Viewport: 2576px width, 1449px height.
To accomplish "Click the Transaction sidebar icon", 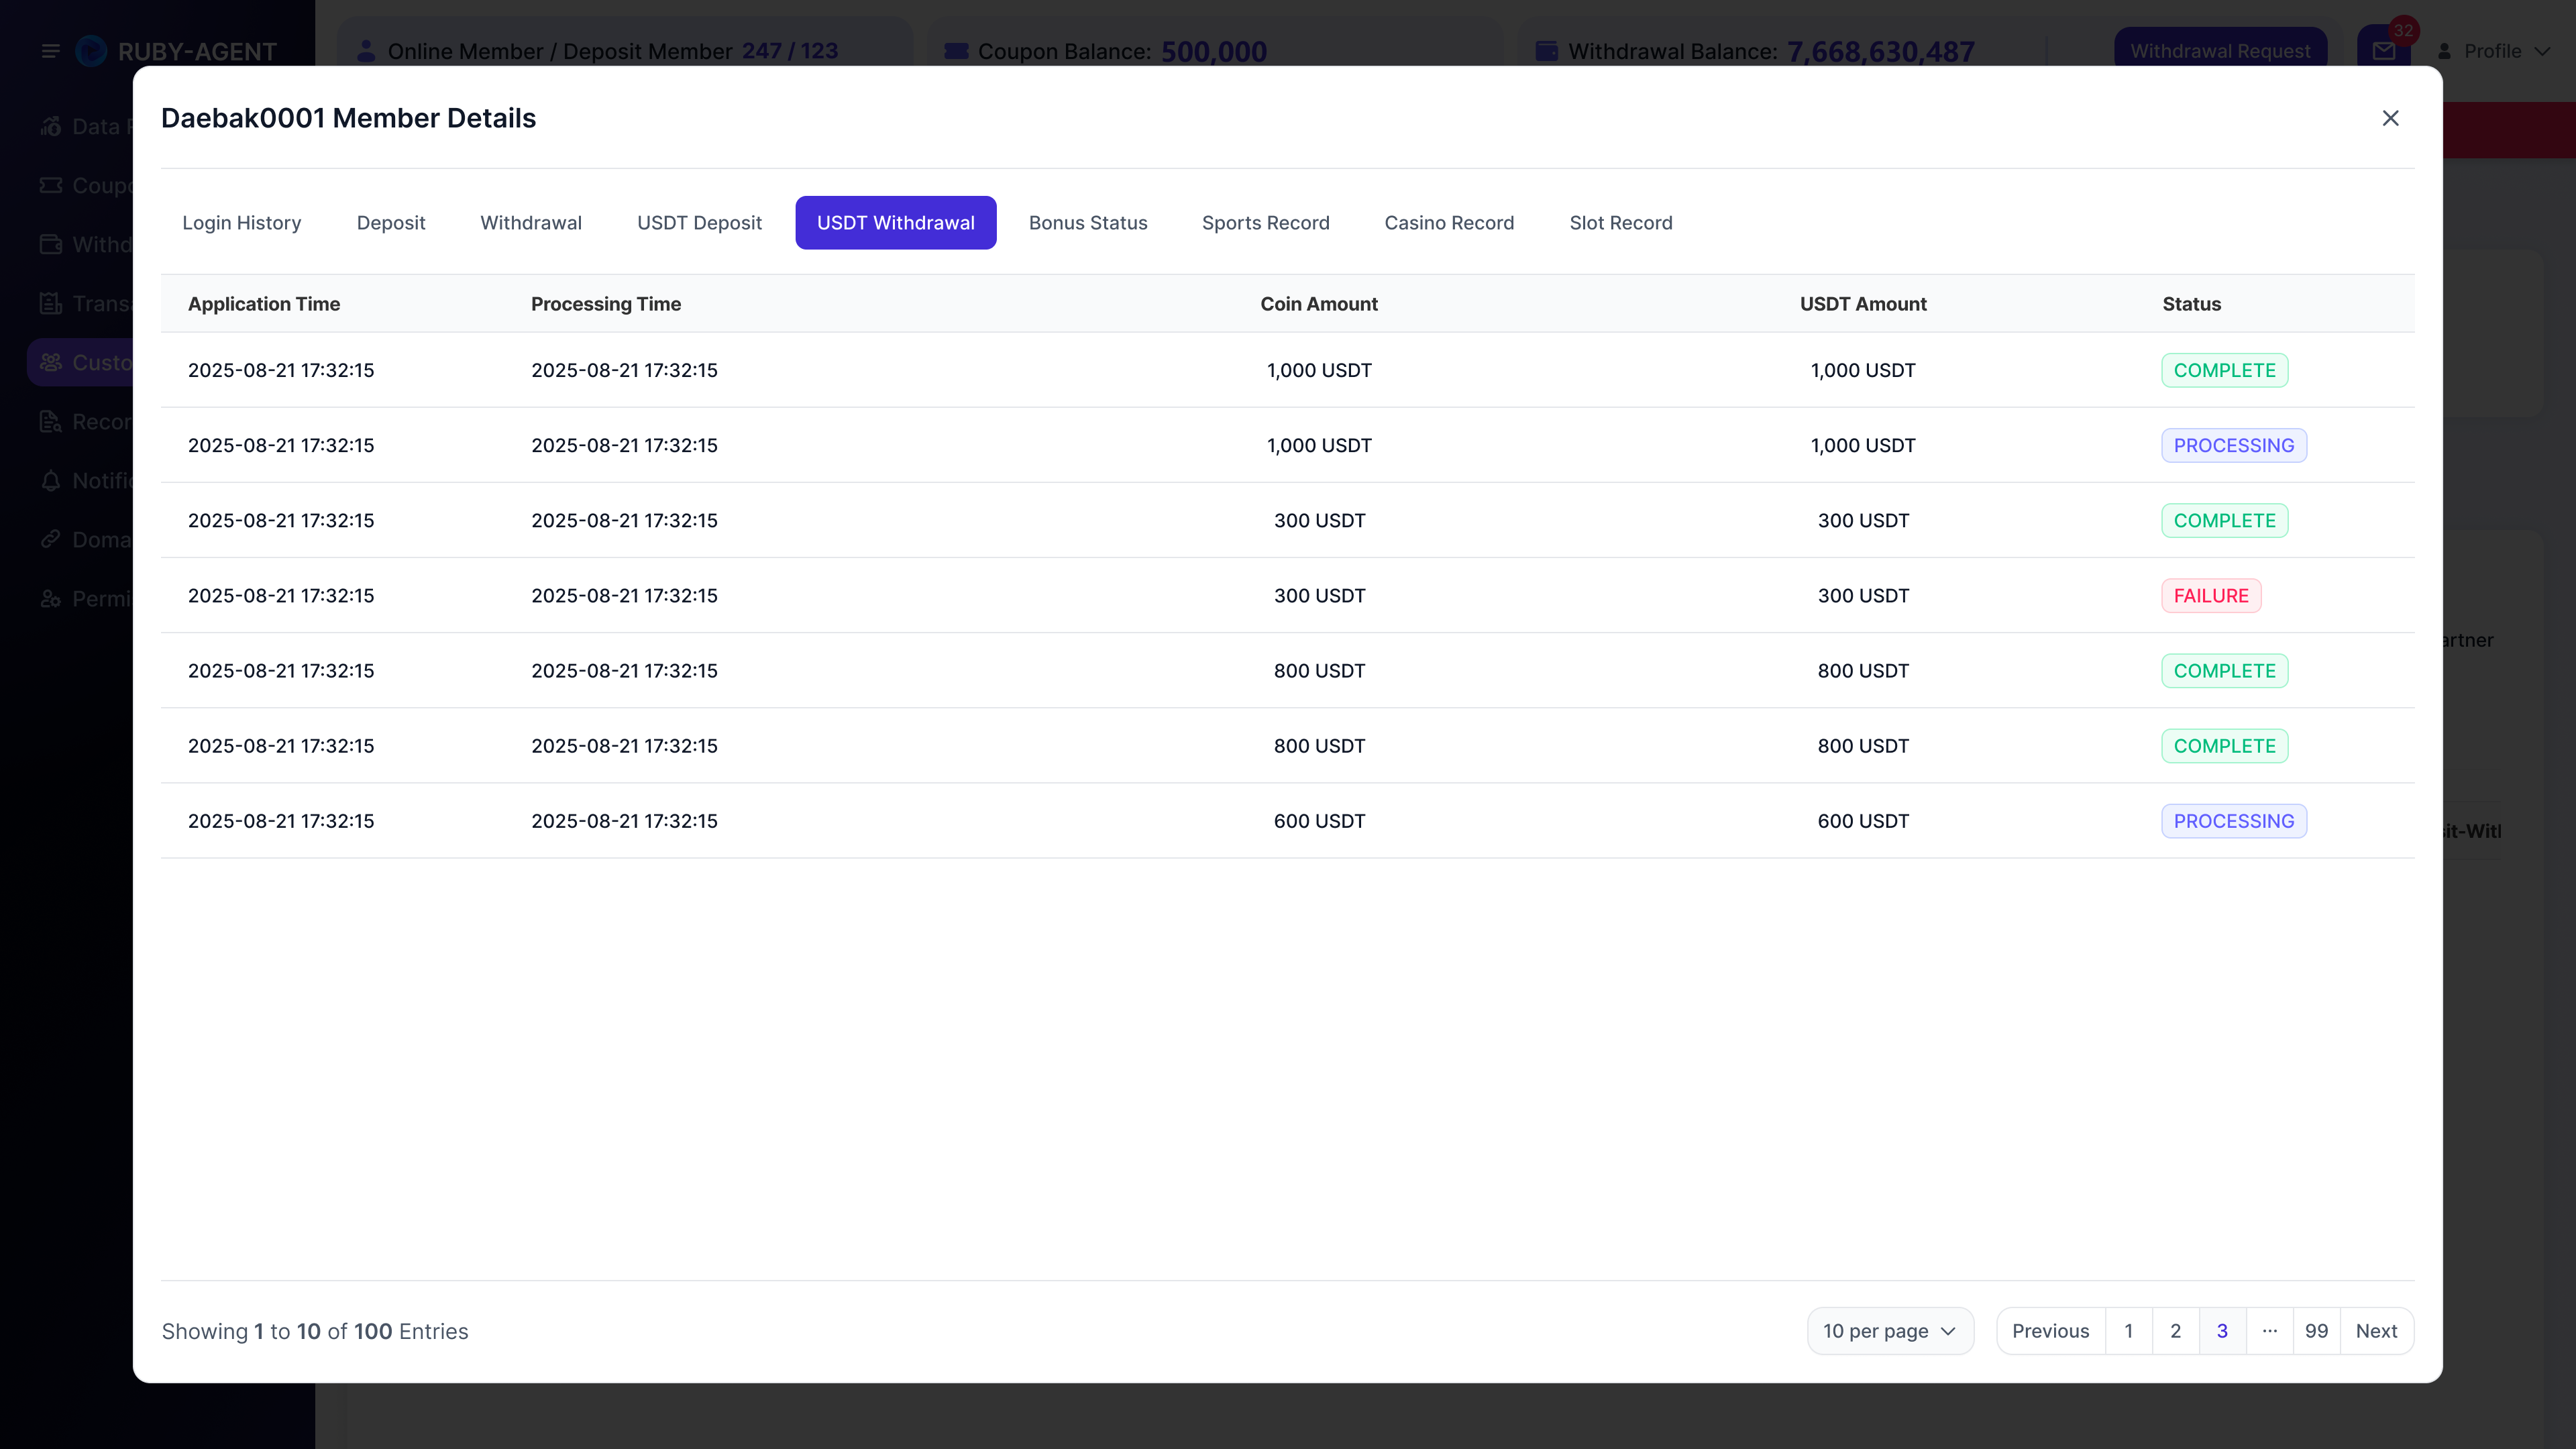I will pyautogui.click(x=51, y=303).
